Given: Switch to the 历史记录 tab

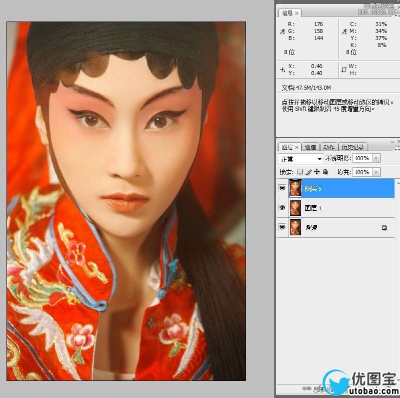Looking at the screenshot, I should [x=353, y=147].
